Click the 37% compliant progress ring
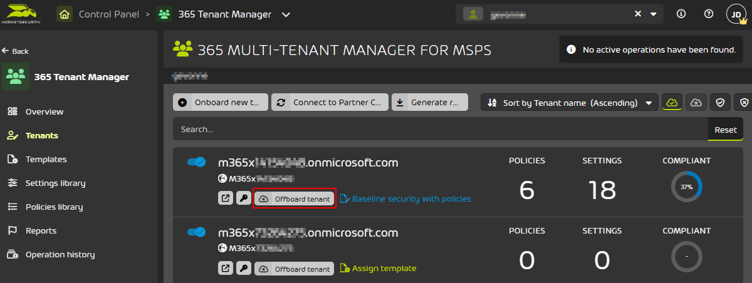Screen dimensions: 752x283 point(687,187)
